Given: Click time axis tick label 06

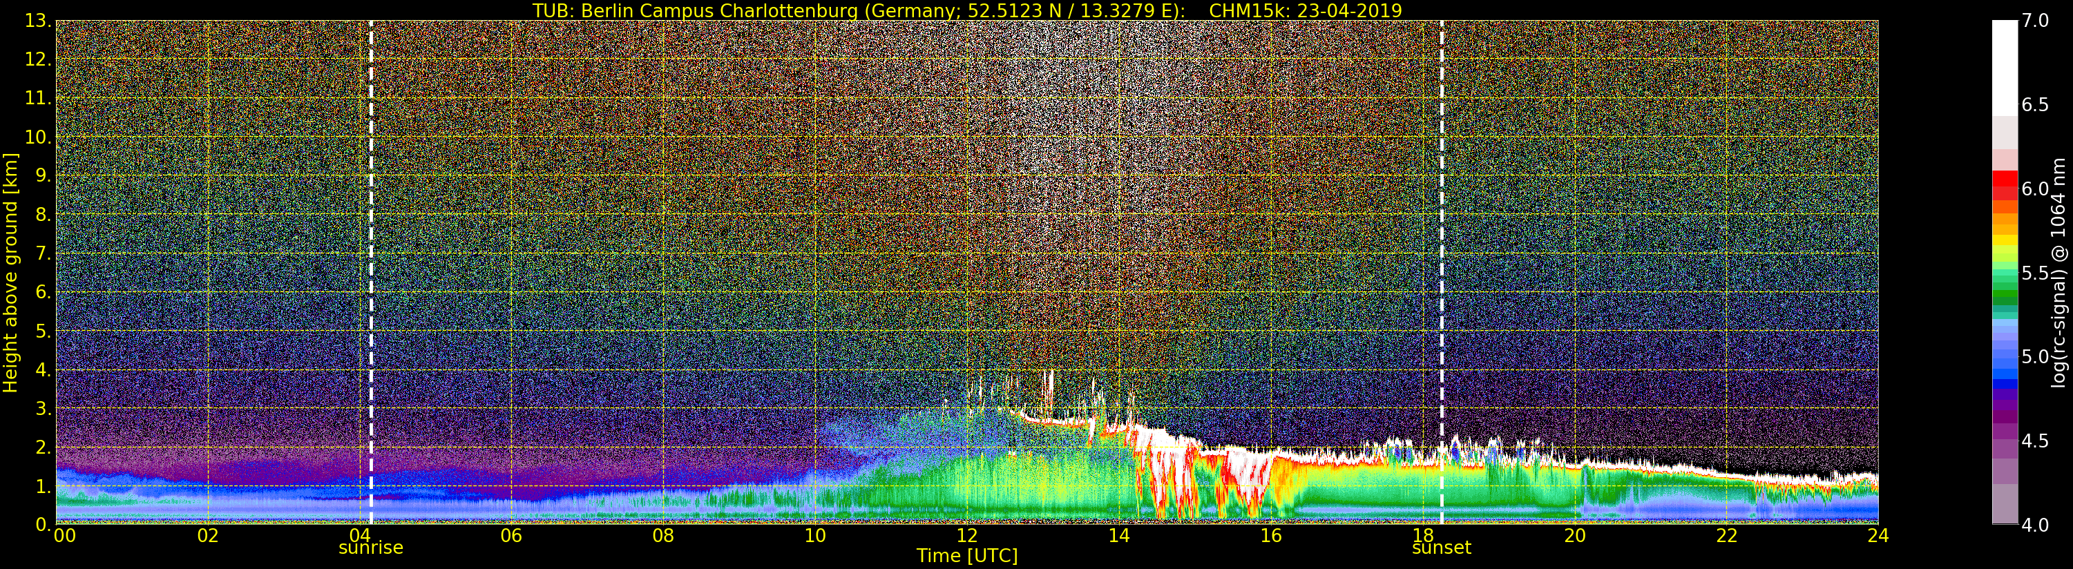Looking at the screenshot, I should 511,536.
